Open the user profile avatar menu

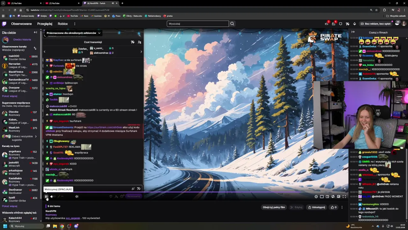pos(404,24)
